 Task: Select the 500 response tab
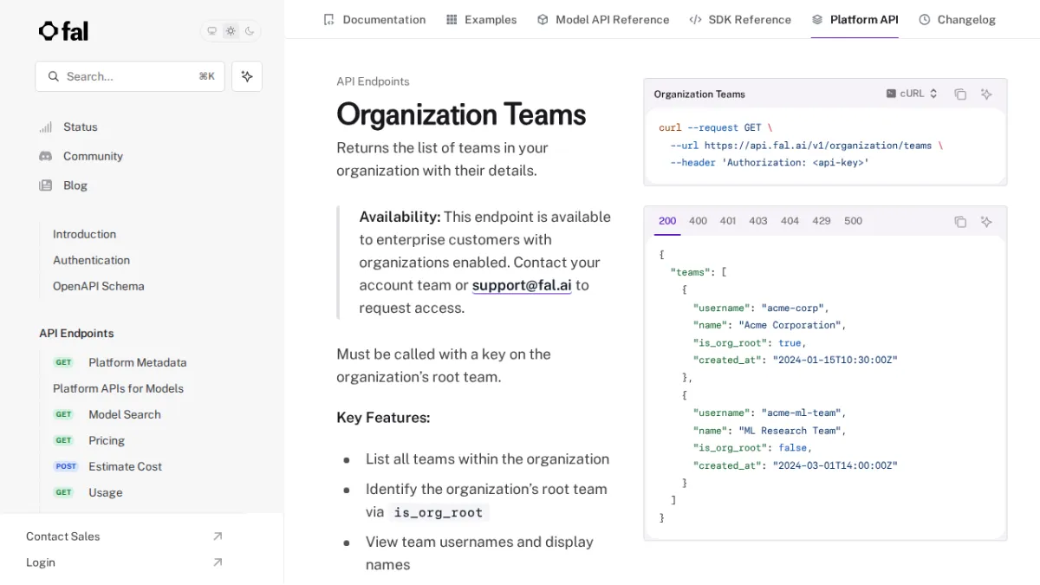point(854,221)
